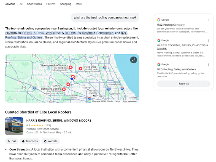216x162 pixels.
Task: Switch to the All tab
Action: (21, 4)
